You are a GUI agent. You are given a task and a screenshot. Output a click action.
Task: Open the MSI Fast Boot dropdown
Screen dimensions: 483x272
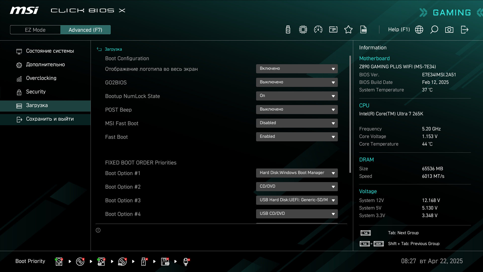click(297, 123)
